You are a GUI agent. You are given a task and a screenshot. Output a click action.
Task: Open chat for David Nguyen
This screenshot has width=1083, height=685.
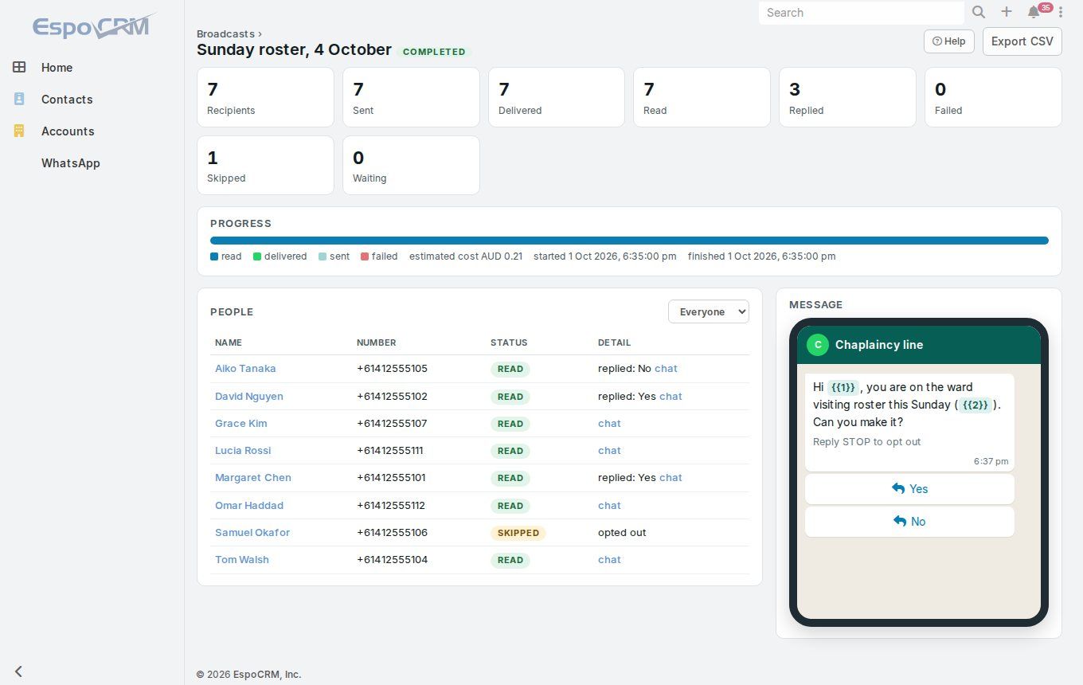(671, 397)
